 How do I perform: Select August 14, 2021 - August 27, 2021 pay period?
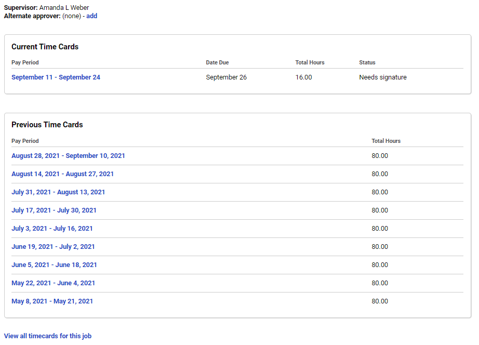[62, 174]
